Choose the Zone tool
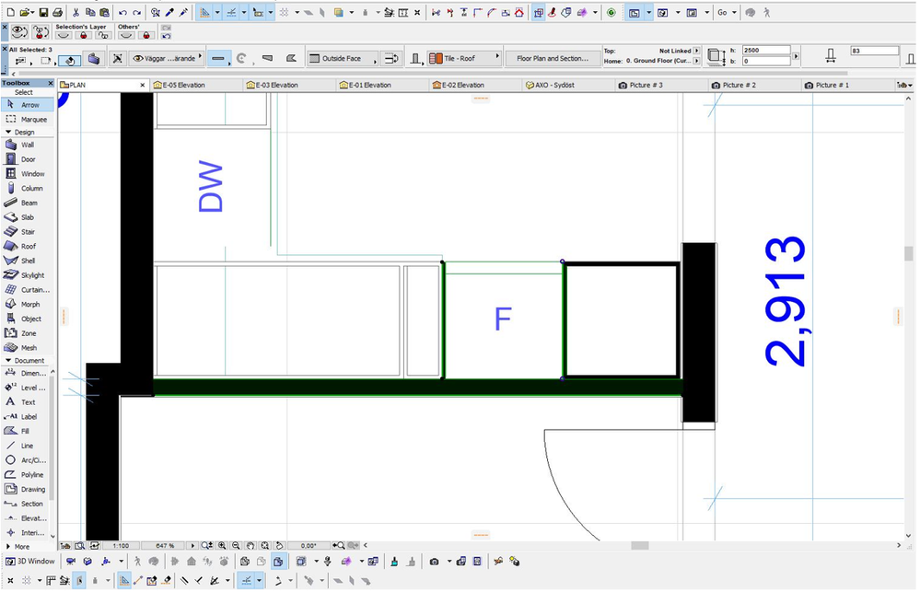The width and height of the screenshot is (920, 592). tap(28, 332)
